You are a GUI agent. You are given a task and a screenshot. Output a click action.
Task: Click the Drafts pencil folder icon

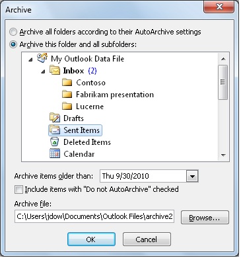pyautogui.click(x=55, y=118)
